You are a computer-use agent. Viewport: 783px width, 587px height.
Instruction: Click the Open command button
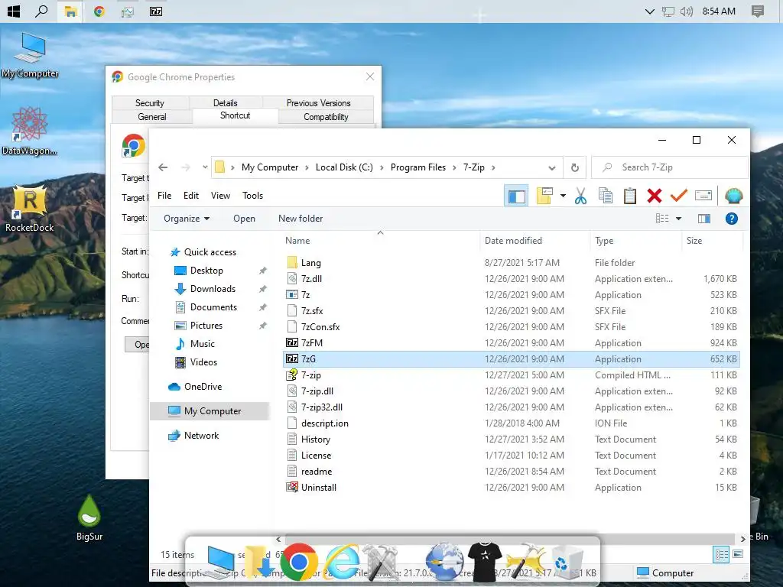pyautogui.click(x=244, y=219)
